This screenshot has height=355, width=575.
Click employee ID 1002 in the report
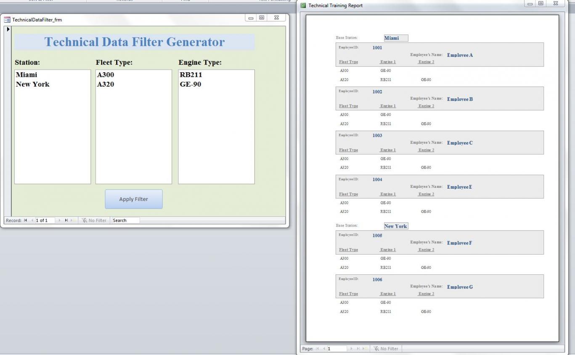click(x=377, y=92)
